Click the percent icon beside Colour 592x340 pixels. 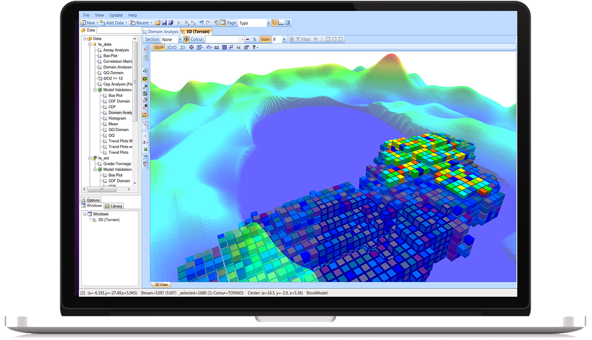tap(254, 39)
